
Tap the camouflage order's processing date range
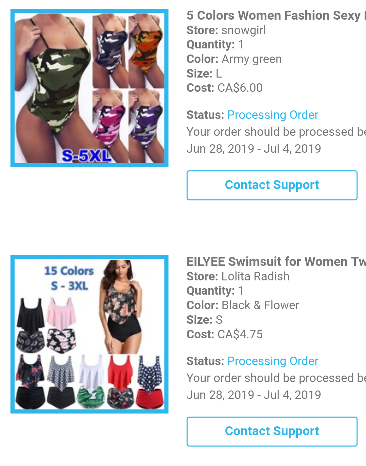tap(254, 149)
